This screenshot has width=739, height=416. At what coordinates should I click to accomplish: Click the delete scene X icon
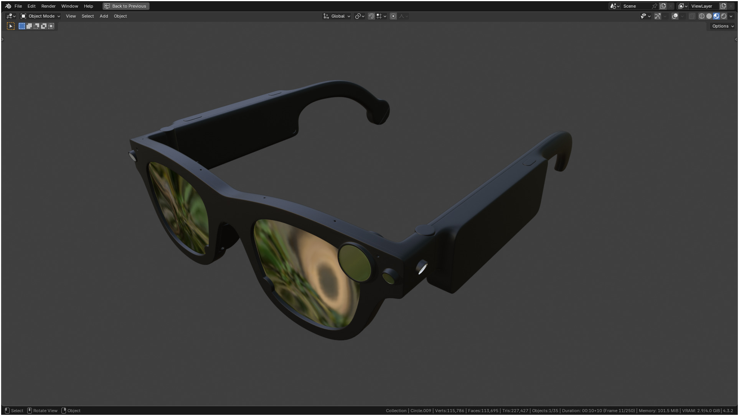point(671,6)
